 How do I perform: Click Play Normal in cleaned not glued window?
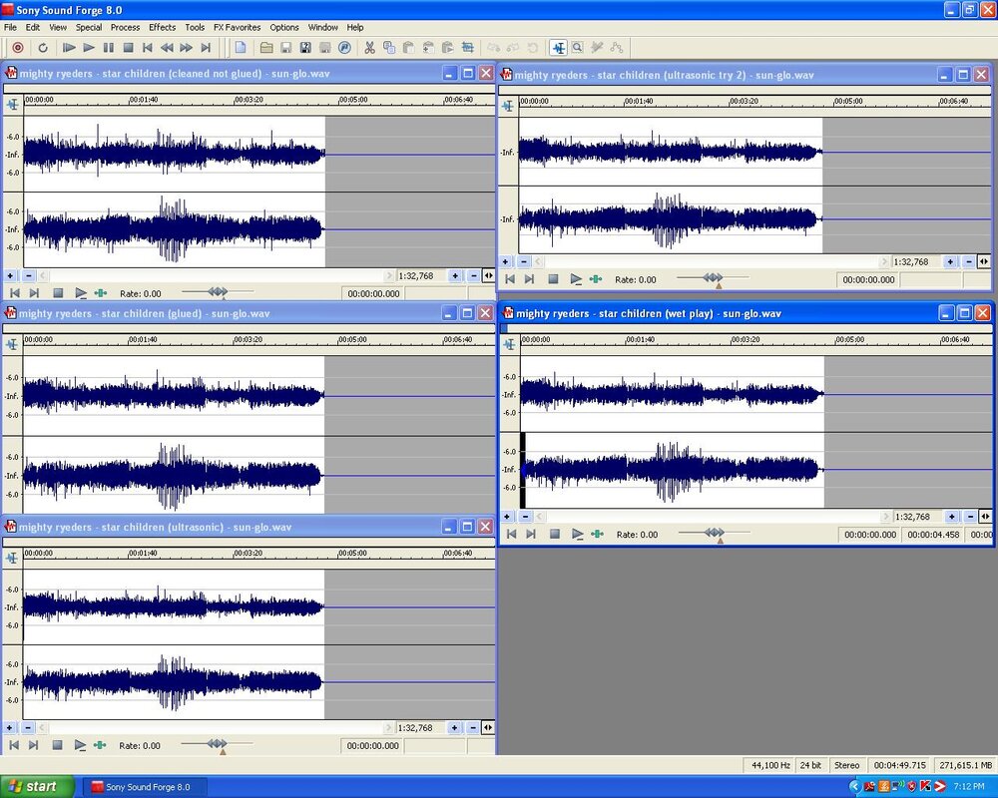[80, 293]
